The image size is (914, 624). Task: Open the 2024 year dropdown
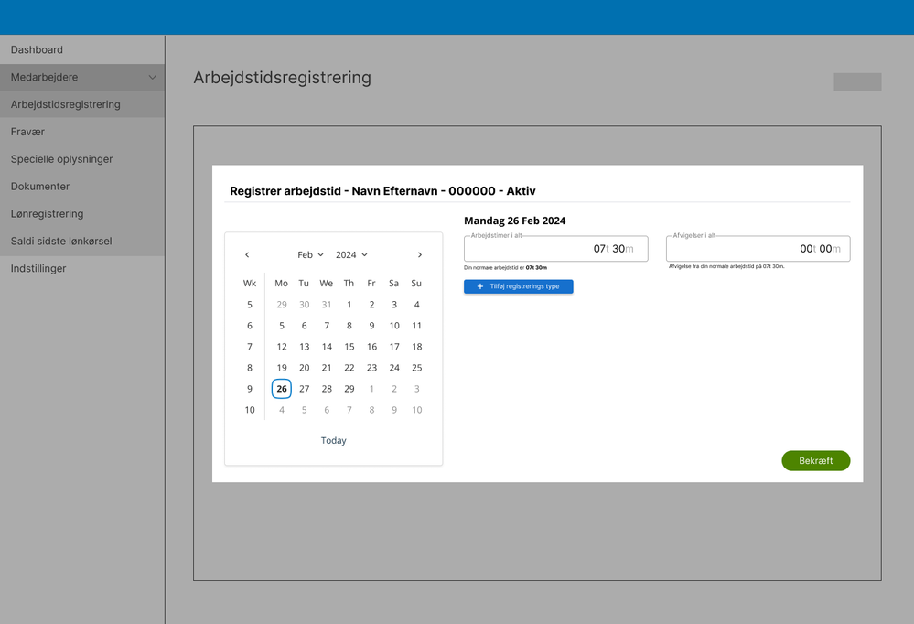coord(351,255)
